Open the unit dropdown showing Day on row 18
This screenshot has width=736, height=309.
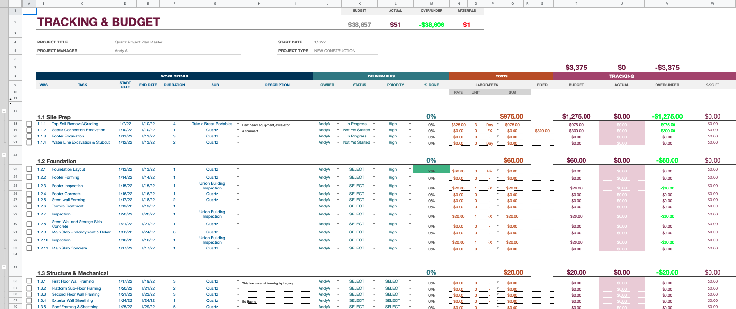(x=497, y=124)
